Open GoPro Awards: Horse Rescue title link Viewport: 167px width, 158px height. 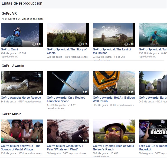pos(21,98)
